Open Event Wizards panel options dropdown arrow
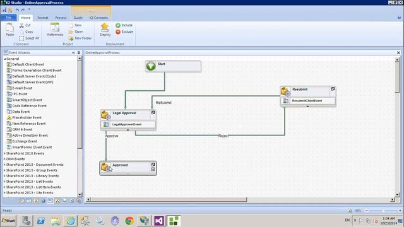 coord(79,52)
